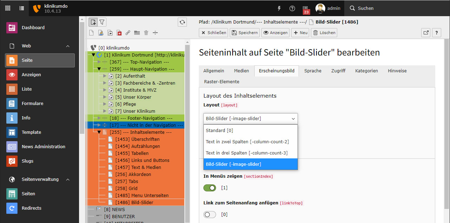Open the News Administration module
The width and height of the screenshot is (450, 223).
[40, 147]
